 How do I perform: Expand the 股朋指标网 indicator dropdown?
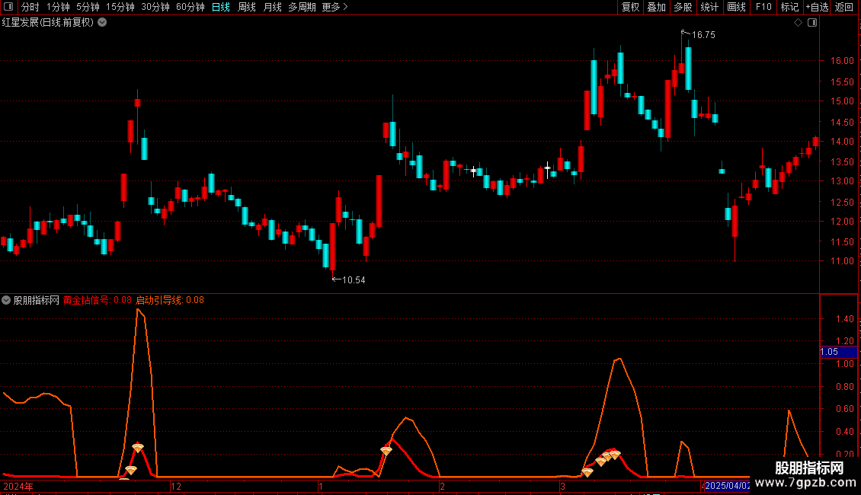(6, 300)
